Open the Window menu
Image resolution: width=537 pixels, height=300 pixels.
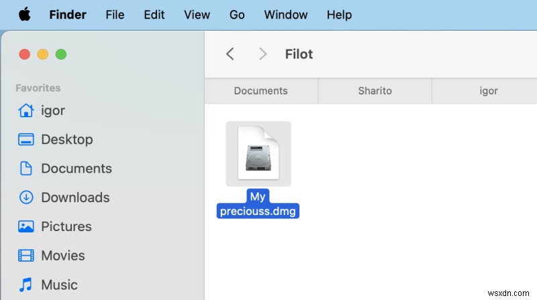[286, 15]
